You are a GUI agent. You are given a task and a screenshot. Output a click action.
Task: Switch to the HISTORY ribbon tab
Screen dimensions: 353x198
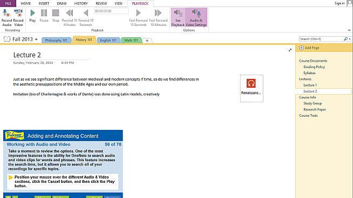[x=81, y=3]
